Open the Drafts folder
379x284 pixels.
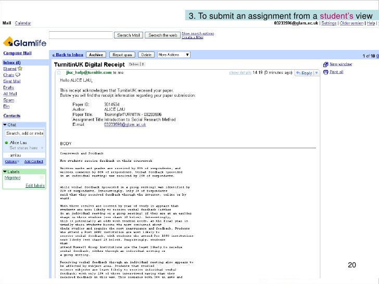click(9, 88)
